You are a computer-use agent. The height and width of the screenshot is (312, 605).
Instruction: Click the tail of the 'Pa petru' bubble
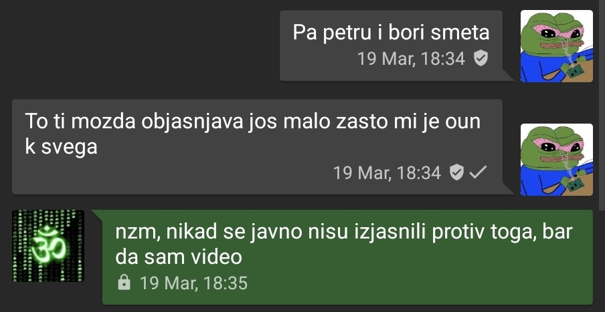(508, 75)
